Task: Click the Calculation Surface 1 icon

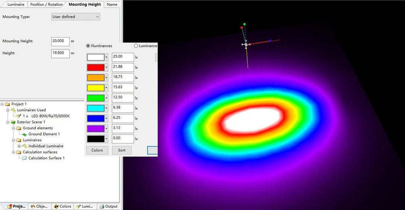Action: (24, 158)
